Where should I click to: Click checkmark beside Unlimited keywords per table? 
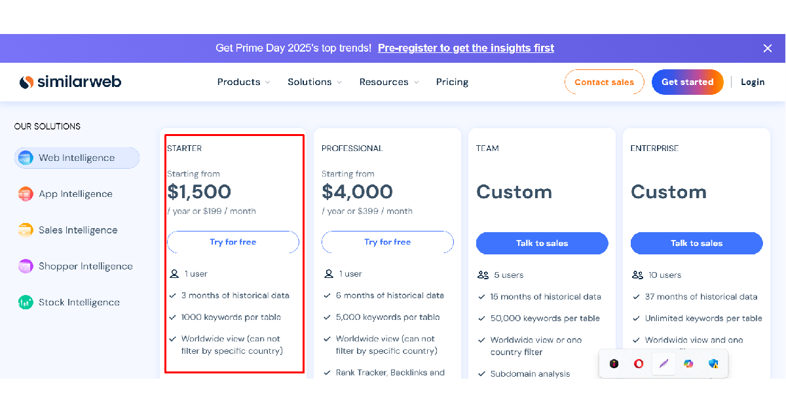click(x=637, y=318)
